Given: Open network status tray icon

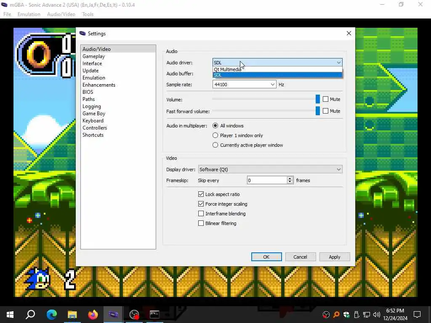Looking at the screenshot, I should (367, 315).
